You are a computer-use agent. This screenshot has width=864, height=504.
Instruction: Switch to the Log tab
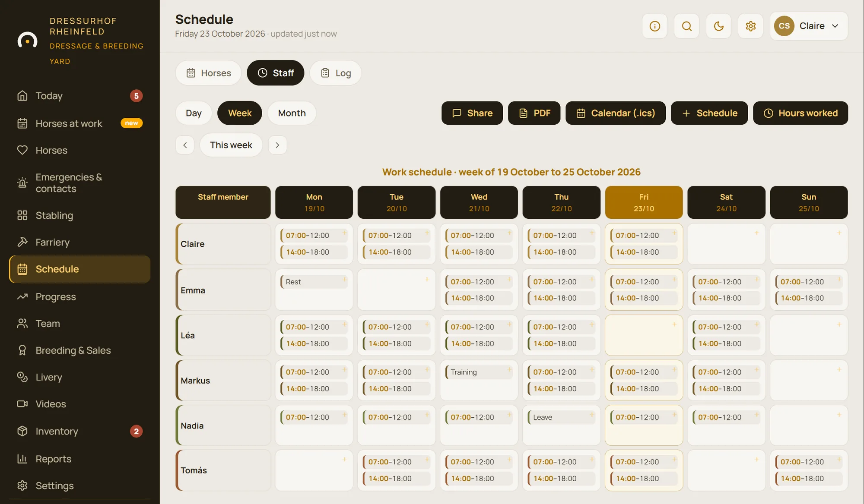336,73
